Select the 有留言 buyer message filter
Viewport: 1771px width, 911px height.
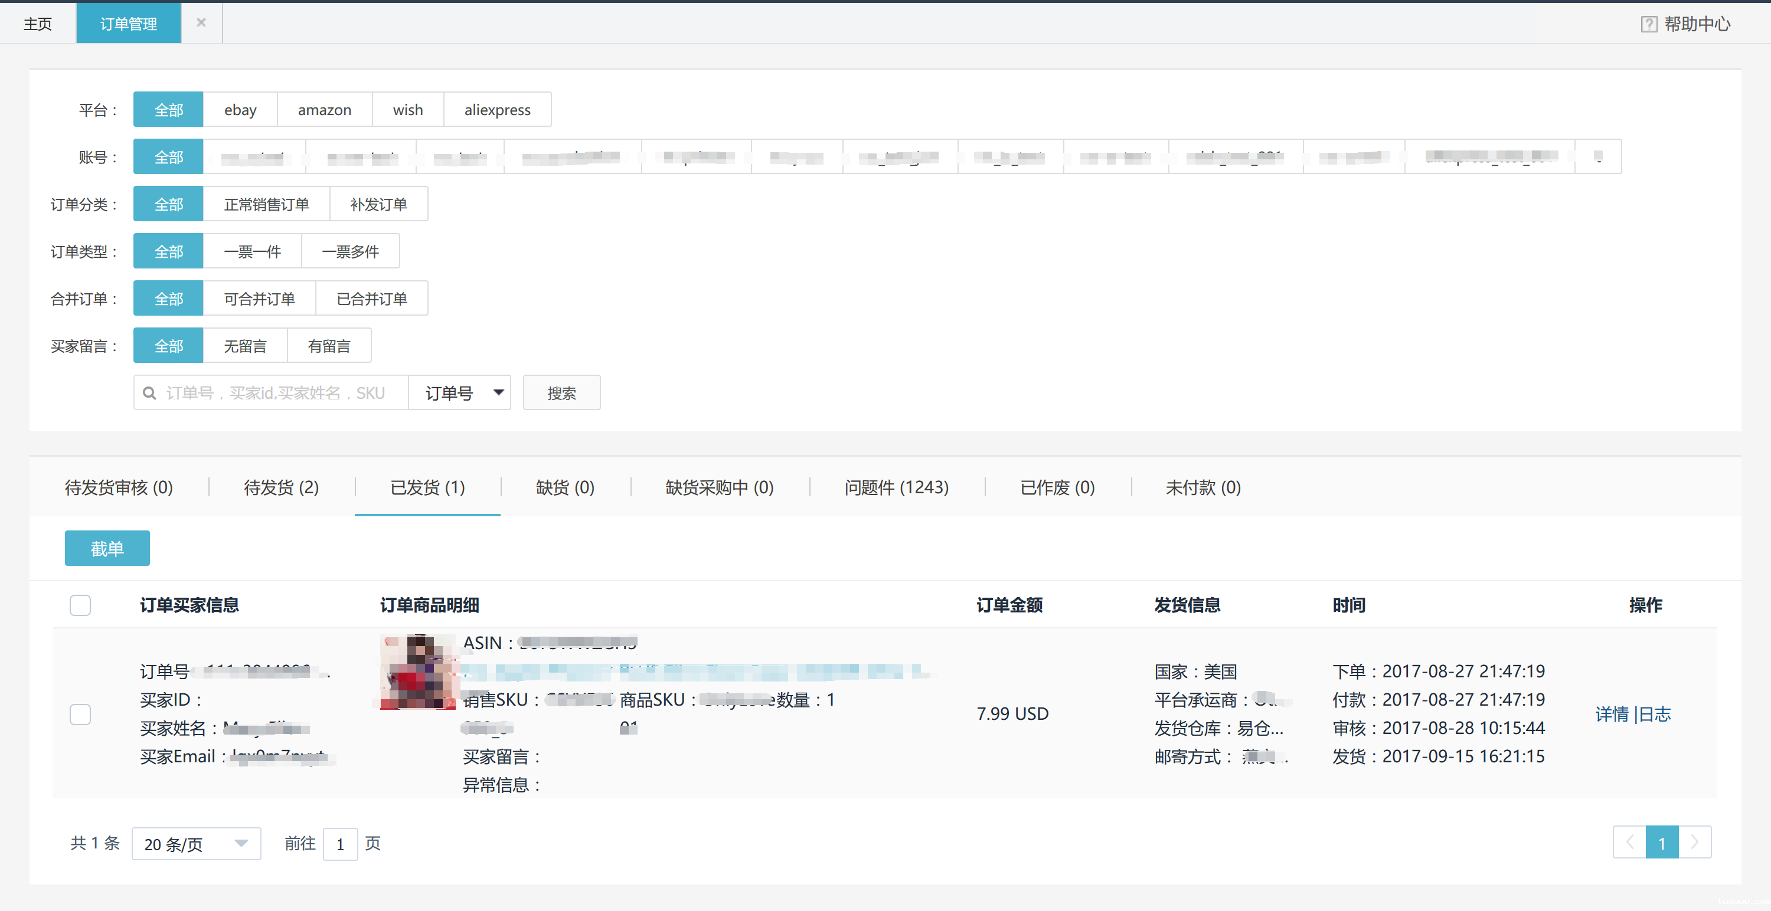click(329, 345)
